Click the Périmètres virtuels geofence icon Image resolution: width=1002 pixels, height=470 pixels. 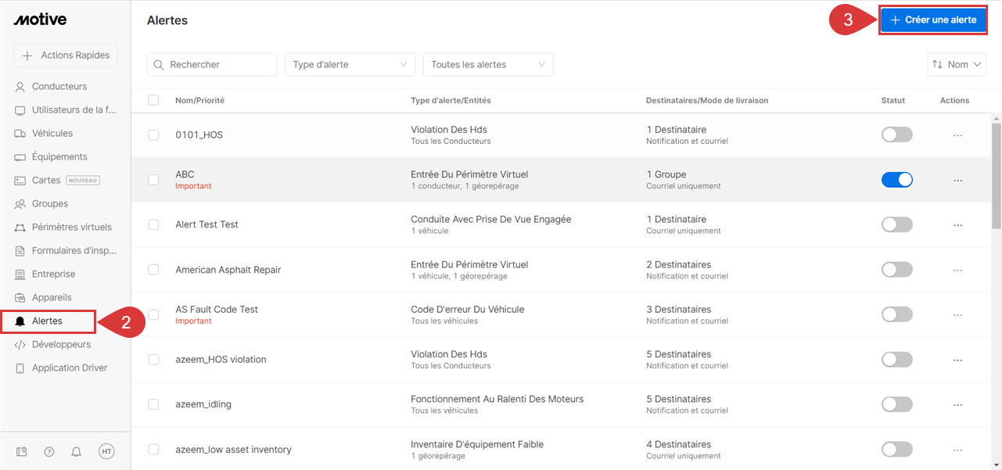click(x=20, y=228)
